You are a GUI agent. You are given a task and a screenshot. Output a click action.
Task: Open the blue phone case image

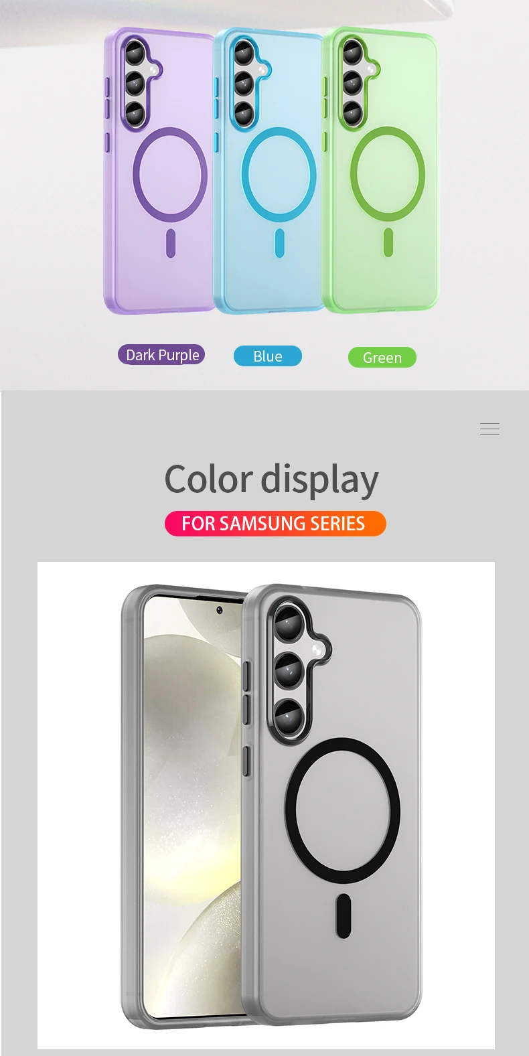point(269,171)
